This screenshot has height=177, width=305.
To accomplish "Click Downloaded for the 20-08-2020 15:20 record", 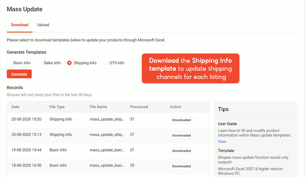I will coord(181,120).
